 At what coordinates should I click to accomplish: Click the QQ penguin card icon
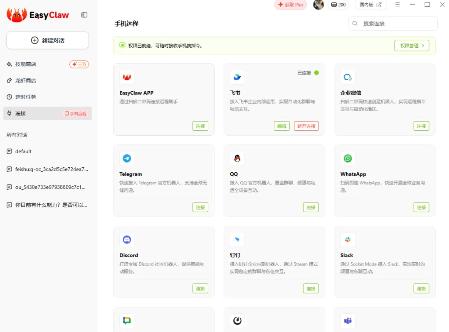click(237, 158)
